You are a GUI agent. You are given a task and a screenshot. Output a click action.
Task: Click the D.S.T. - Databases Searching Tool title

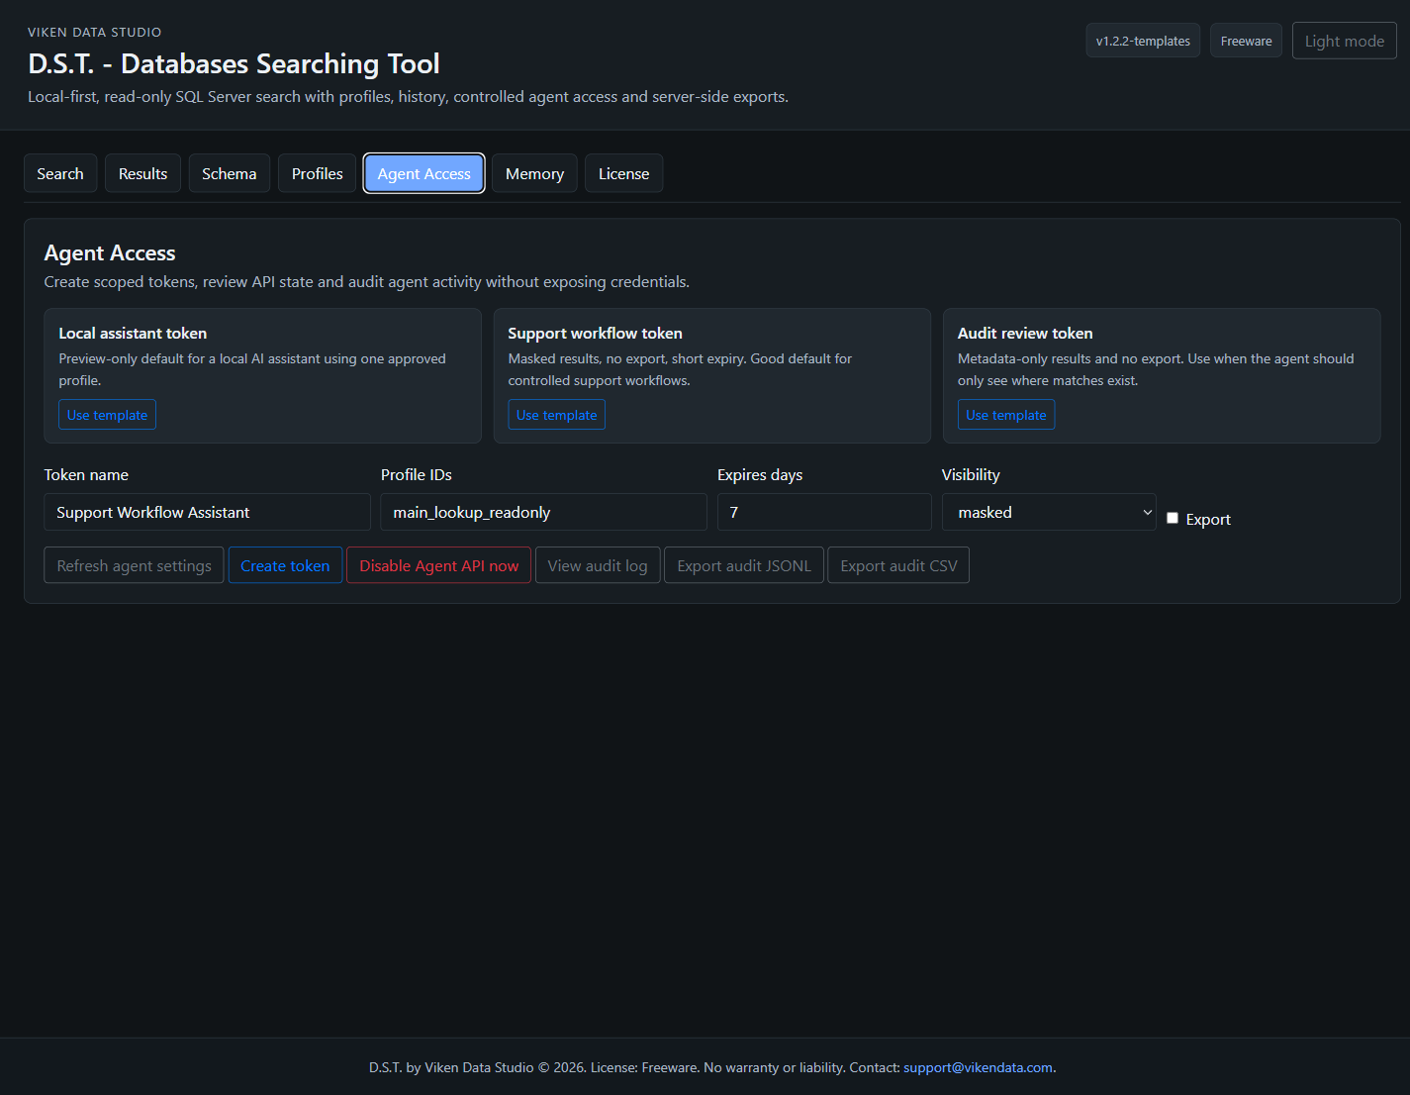(x=234, y=63)
